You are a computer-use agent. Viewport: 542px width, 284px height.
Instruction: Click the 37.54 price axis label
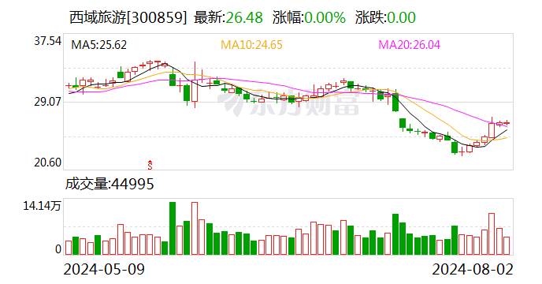tap(48, 41)
